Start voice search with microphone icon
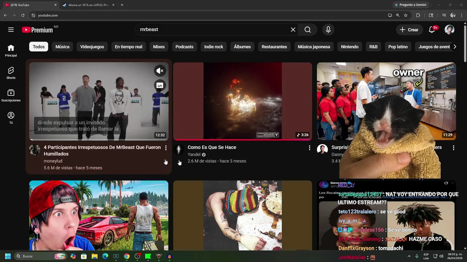 tap(328, 30)
